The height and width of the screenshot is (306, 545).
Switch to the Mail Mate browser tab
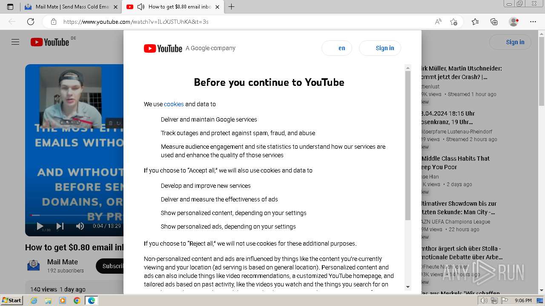71,7
